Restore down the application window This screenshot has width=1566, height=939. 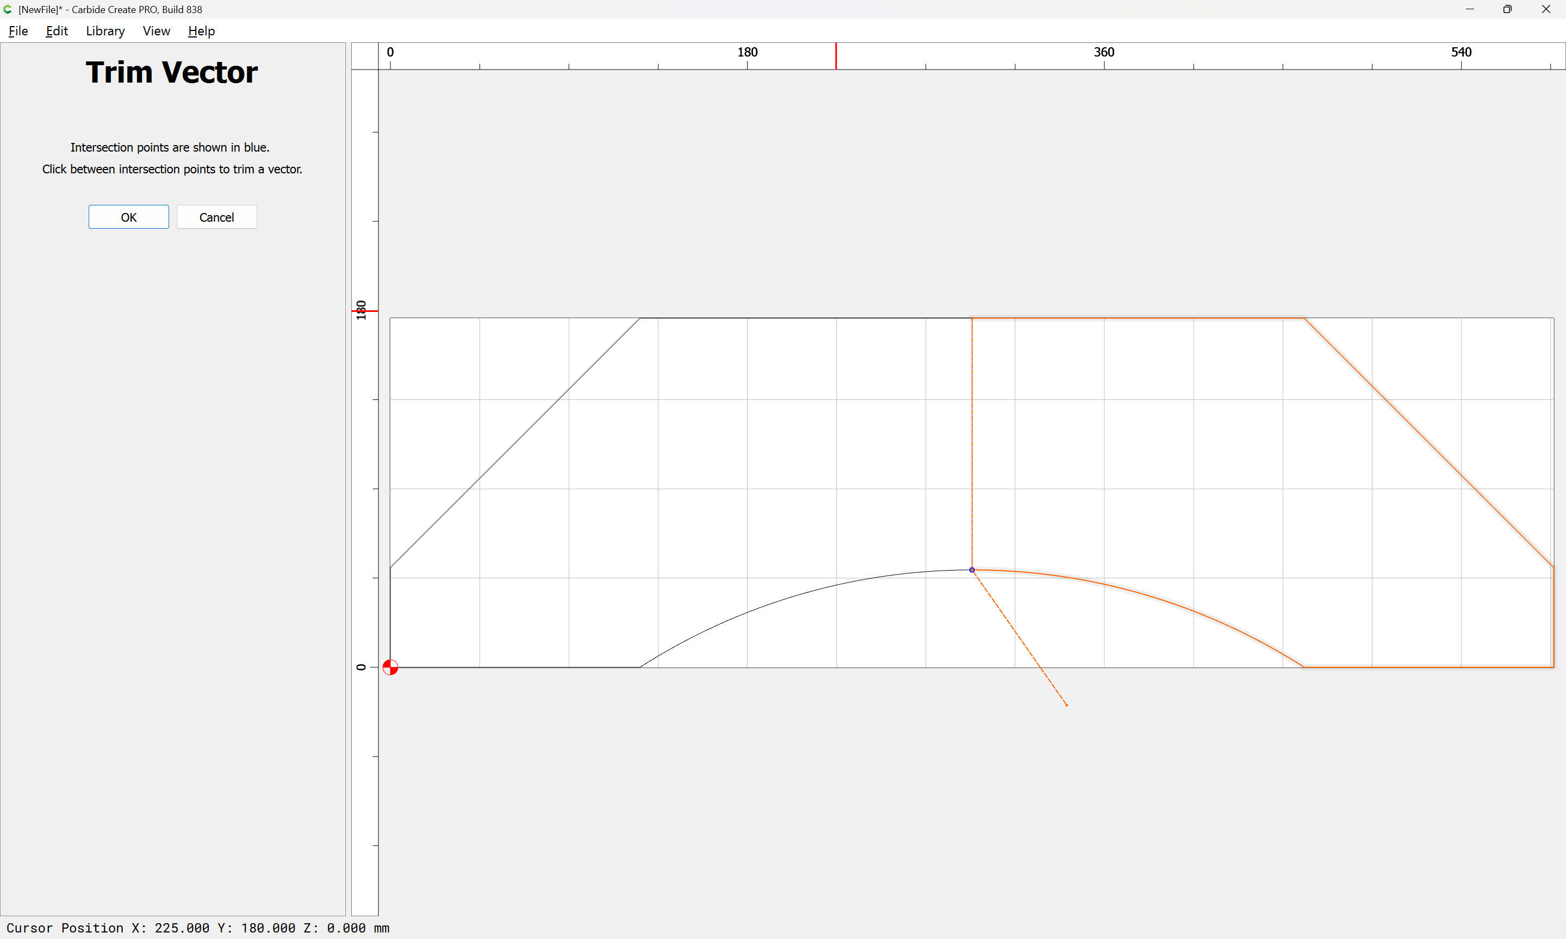click(1507, 9)
